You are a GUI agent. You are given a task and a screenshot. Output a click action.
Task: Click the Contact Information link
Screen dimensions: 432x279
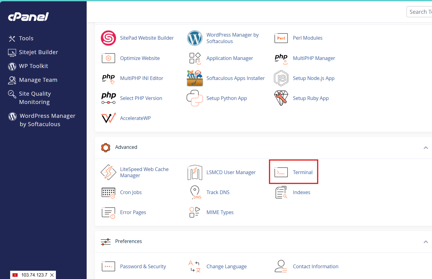point(316,266)
